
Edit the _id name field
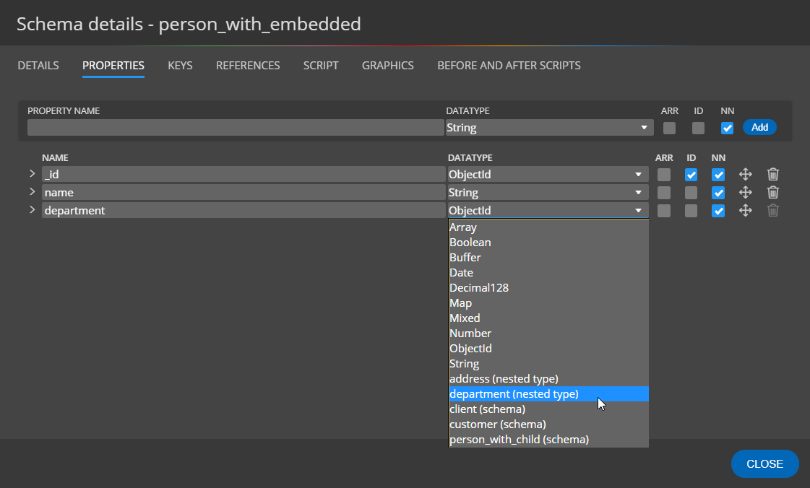coord(244,175)
